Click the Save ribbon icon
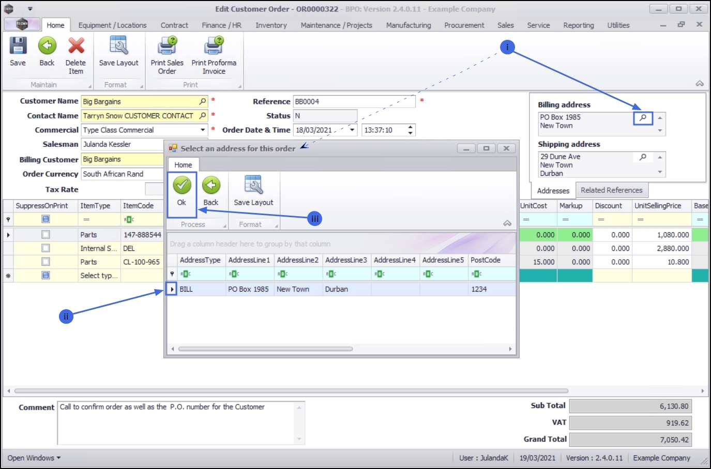 [x=18, y=46]
